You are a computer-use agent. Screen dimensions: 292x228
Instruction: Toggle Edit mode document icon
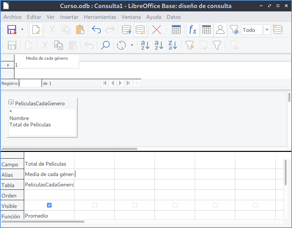36,30
